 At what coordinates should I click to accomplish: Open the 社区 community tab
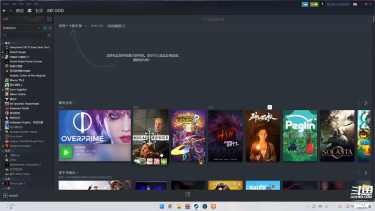tap(39, 10)
